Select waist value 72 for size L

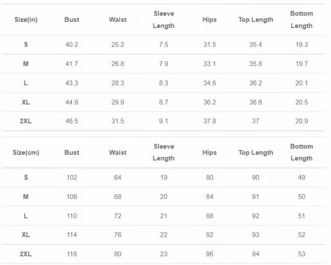point(118,216)
